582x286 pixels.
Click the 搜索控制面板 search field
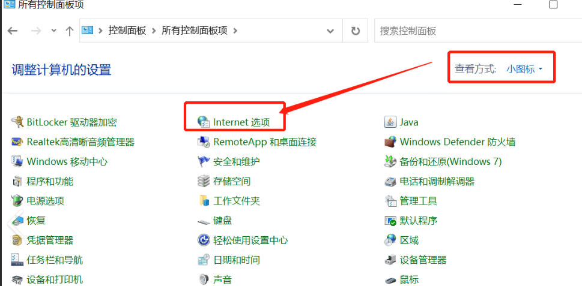(x=477, y=31)
